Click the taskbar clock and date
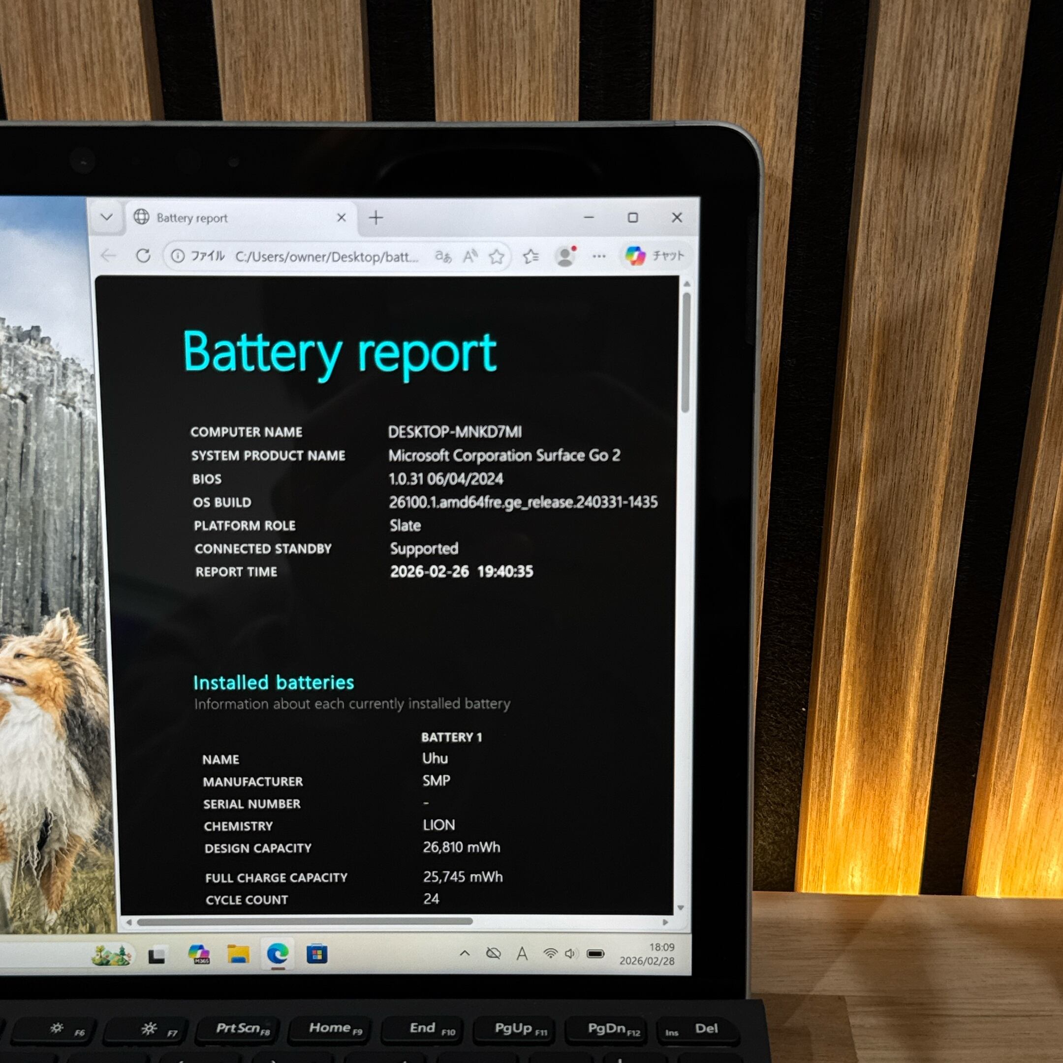 pos(647,954)
